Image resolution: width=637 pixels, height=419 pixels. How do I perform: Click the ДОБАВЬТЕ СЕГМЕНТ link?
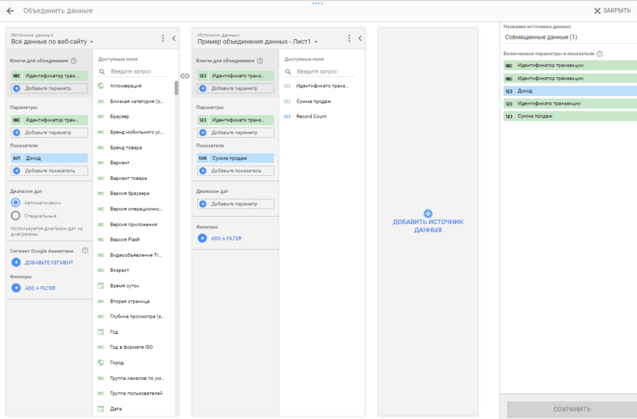tap(42, 262)
